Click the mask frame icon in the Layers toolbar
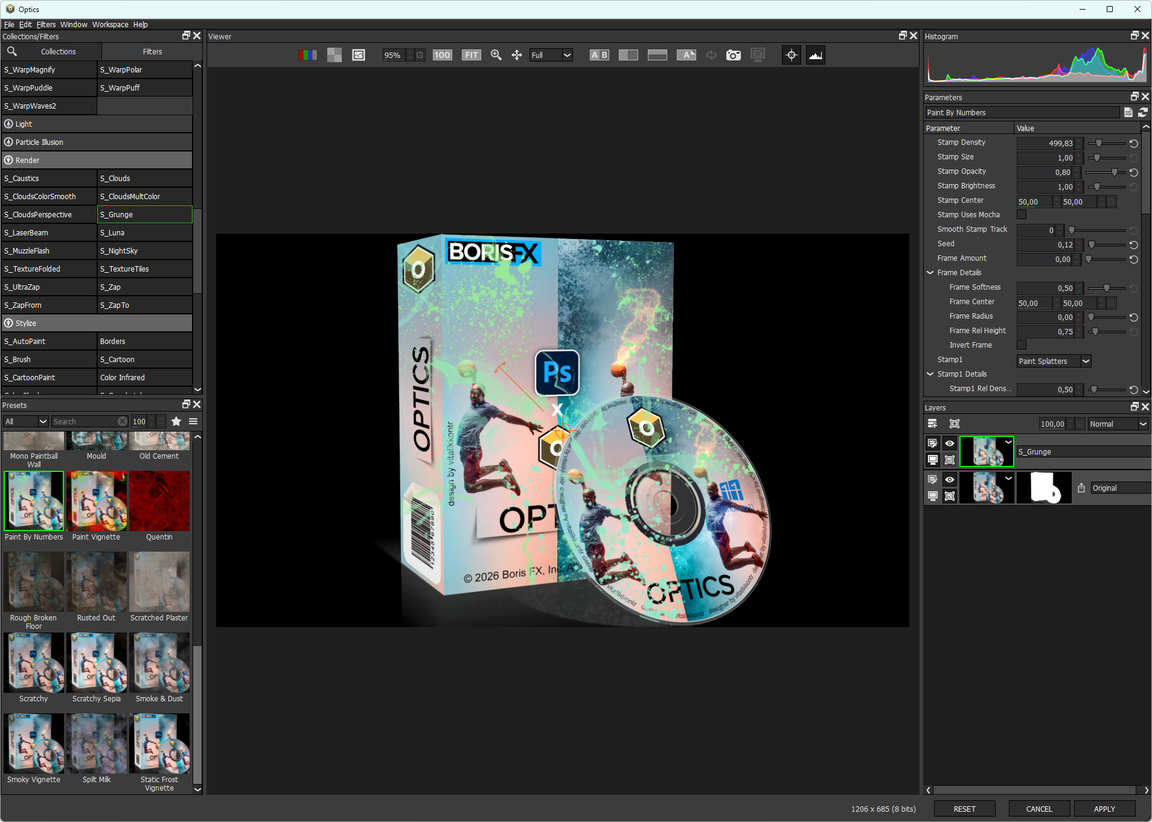Viewport: 1152px width, 822px height. point(955,424)
